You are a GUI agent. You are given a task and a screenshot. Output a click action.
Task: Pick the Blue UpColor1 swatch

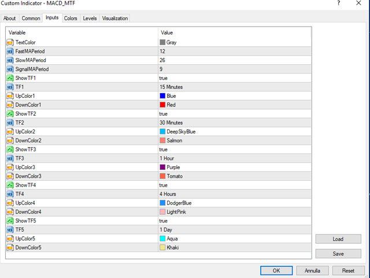pos(162,96)
